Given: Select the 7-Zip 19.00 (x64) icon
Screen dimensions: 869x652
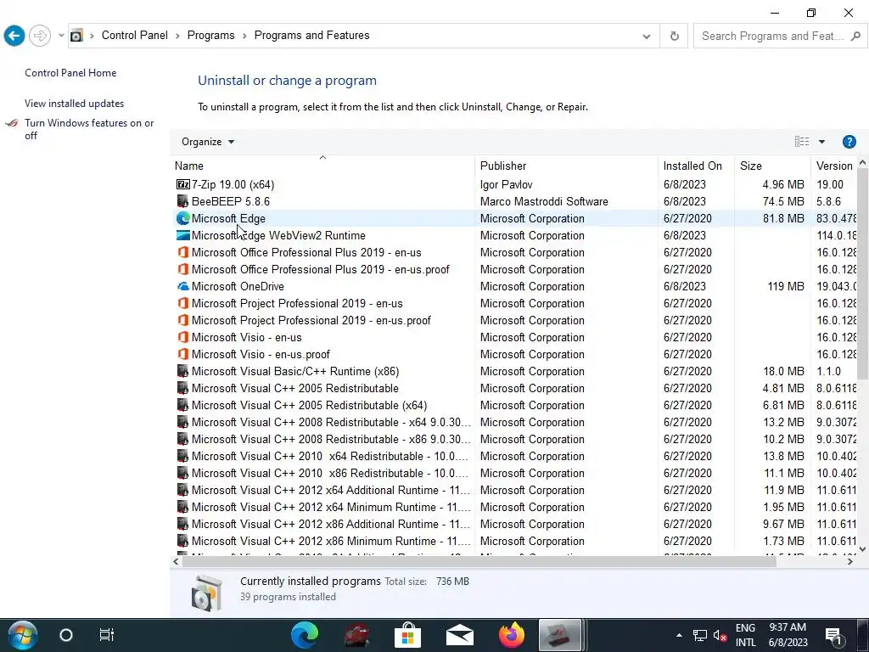Looking at the screenshot, I should pos(183,184).
